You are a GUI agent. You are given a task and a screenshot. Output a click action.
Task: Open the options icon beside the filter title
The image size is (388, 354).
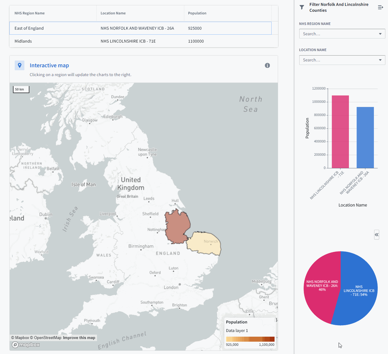point(381,7)
